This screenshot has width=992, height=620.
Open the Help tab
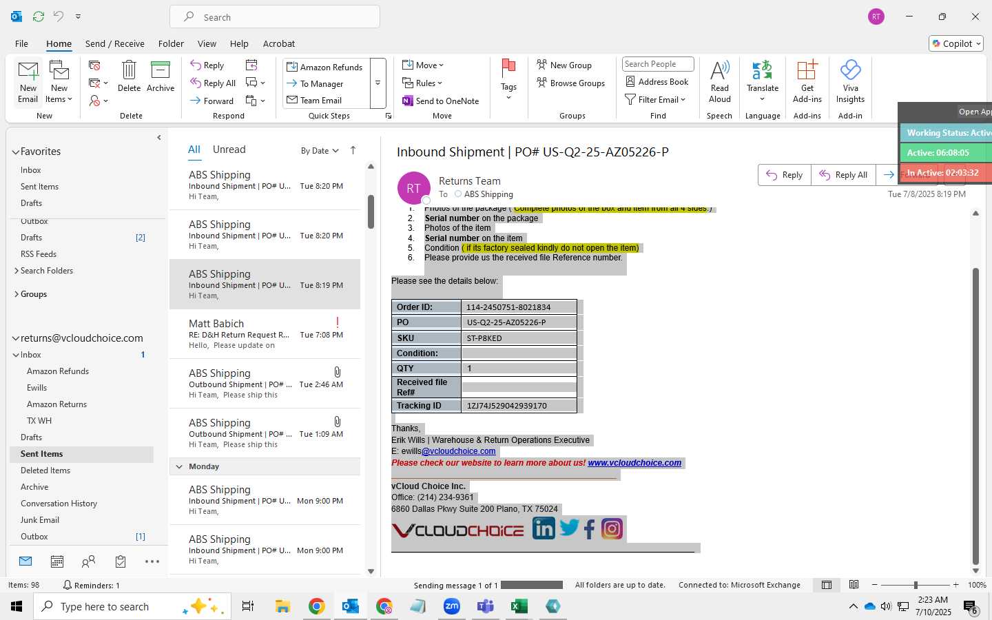239,43
